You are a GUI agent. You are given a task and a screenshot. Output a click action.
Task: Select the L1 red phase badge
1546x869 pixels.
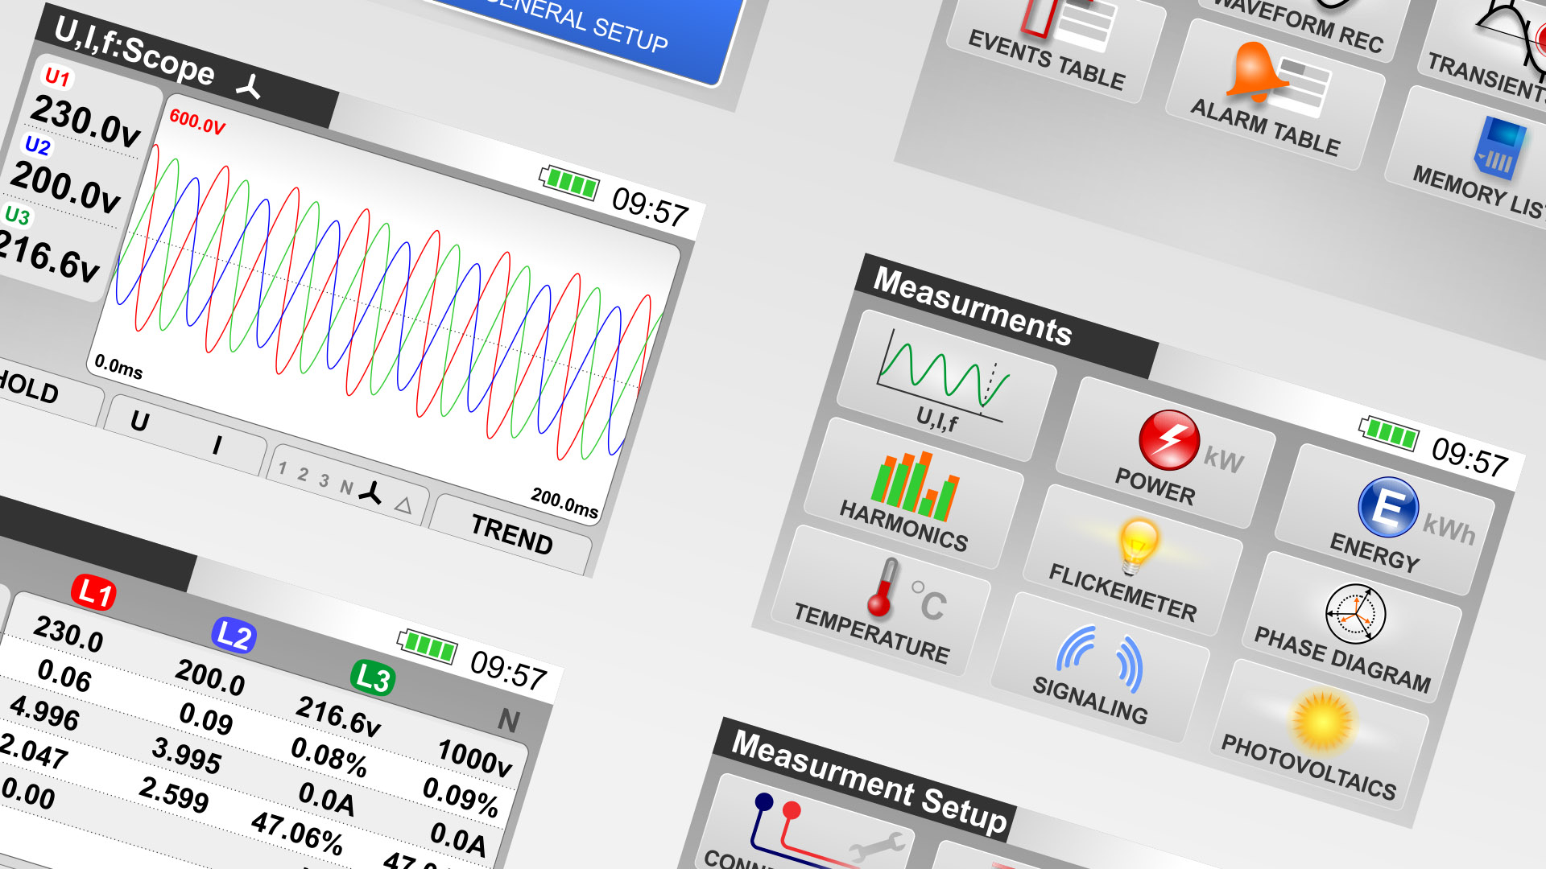point(94,593)
